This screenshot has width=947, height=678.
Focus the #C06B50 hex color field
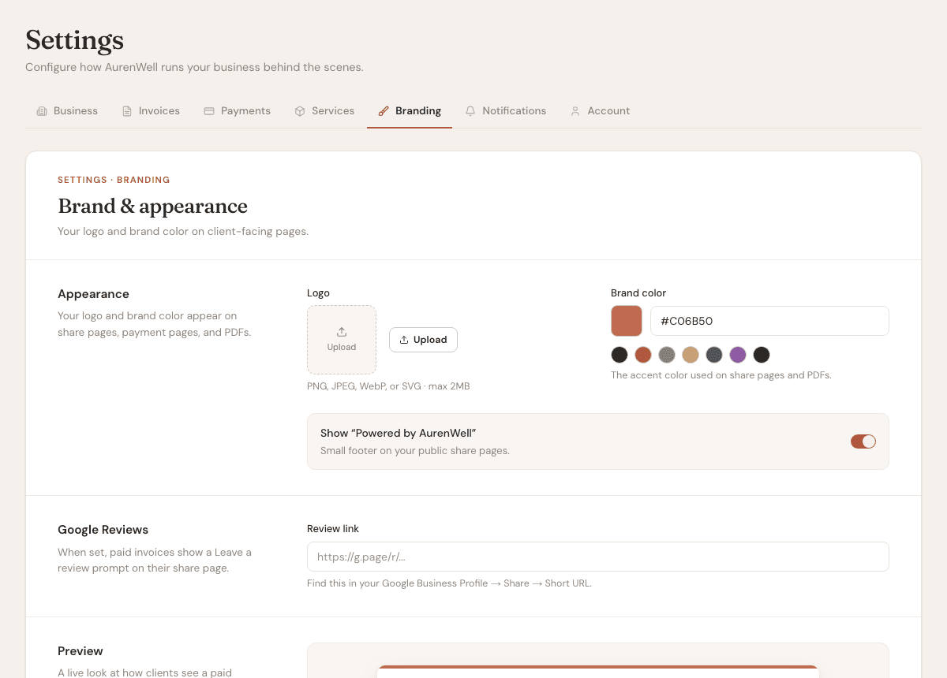[769, 321]
